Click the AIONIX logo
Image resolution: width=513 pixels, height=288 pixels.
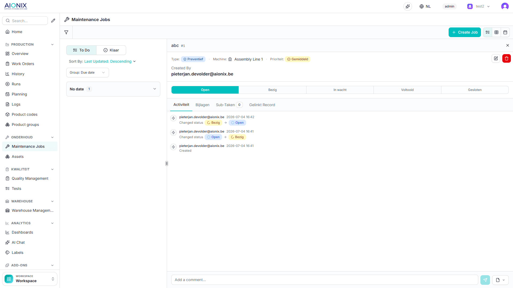point(16,6)
